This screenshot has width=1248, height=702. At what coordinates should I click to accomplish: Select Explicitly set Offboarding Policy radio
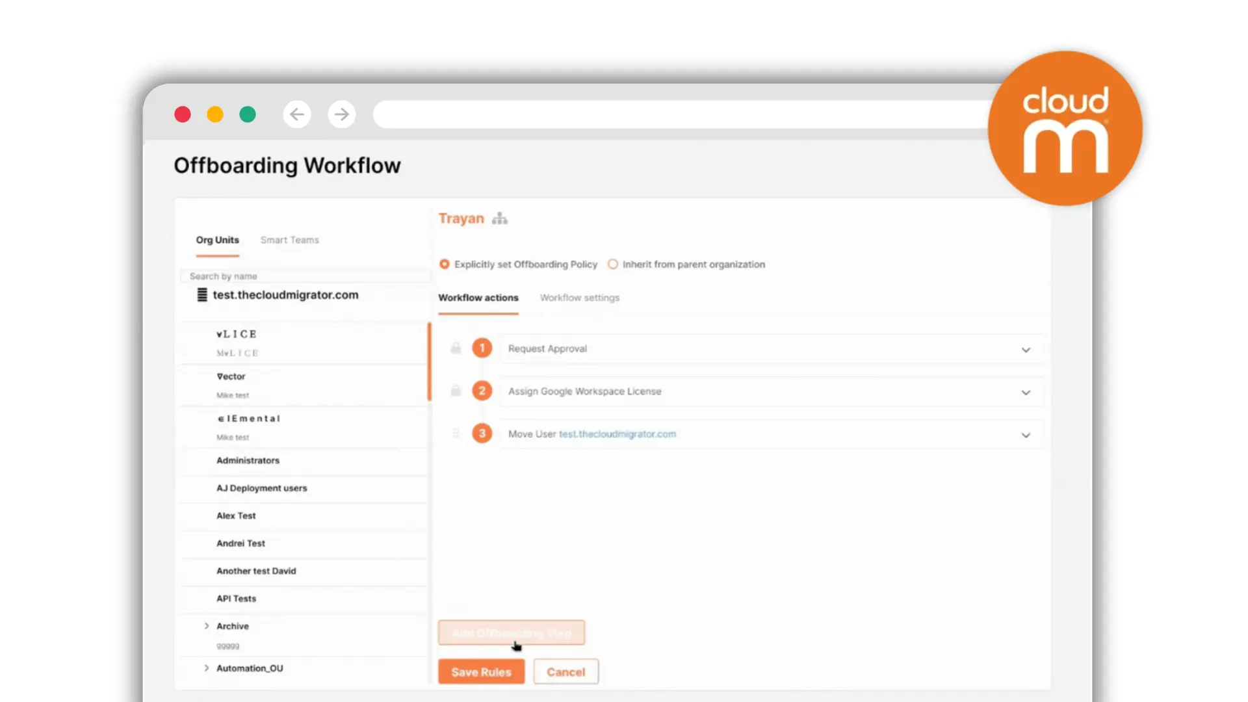[x=445, y=265]
